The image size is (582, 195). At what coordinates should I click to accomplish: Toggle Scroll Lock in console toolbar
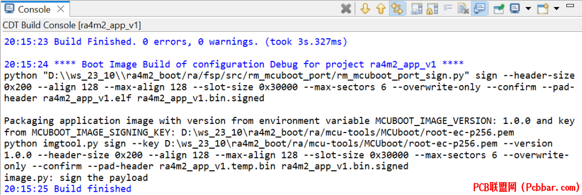pyautogui.click(x=432, y=9)
